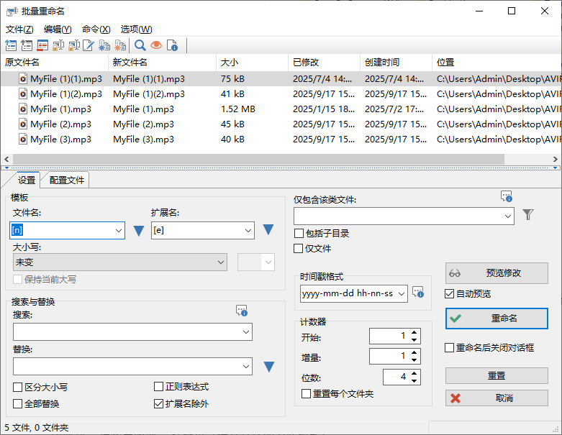The width and height of the screenshot is (562, 435).
Task: Show help for search and replace
Action: (x=242, y=311)
